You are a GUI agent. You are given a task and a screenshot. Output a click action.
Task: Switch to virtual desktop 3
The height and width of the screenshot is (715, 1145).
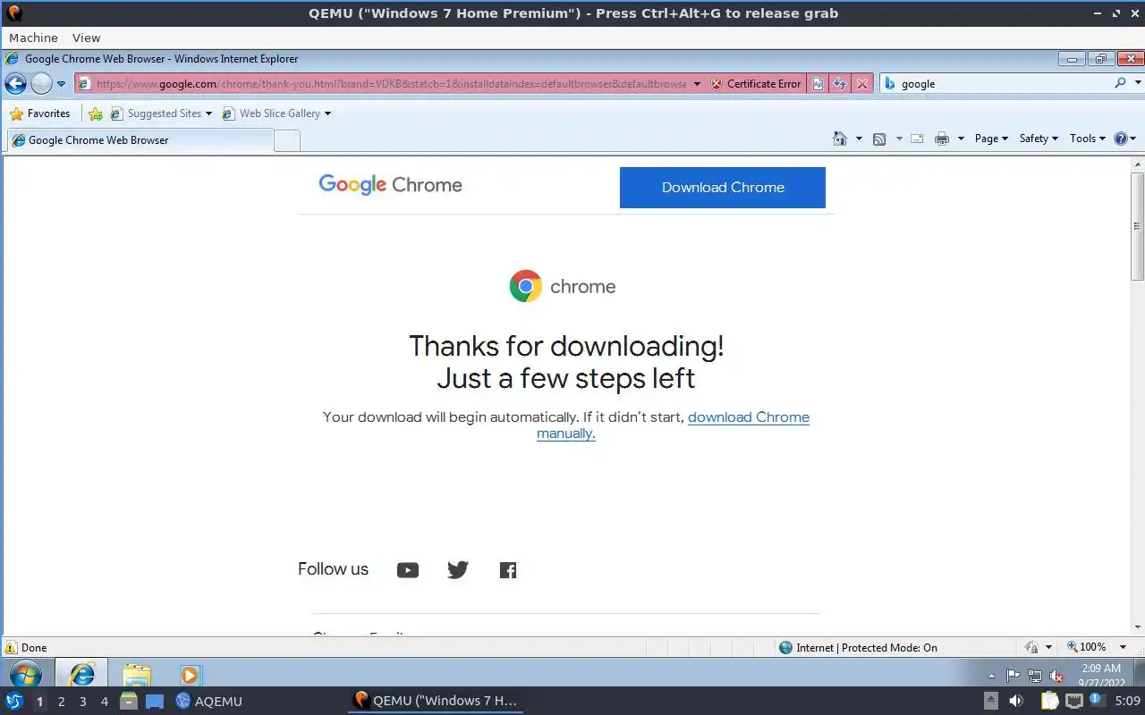point(82,702)
